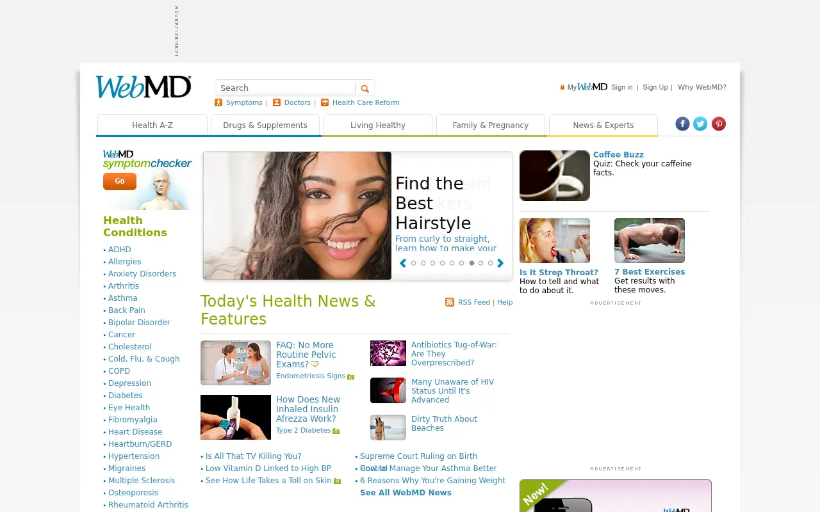The height and width of the screenshot is (512, 820).
Task: Go to previous slide arrow
Action: coord(403,263)
